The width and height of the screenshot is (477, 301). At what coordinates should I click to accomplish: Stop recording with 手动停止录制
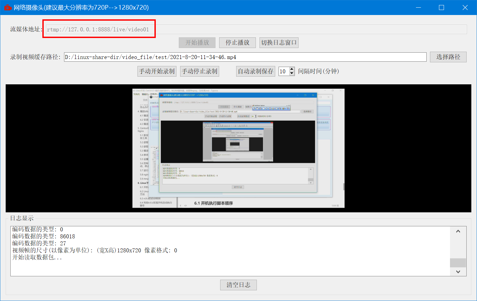point(199,71)
